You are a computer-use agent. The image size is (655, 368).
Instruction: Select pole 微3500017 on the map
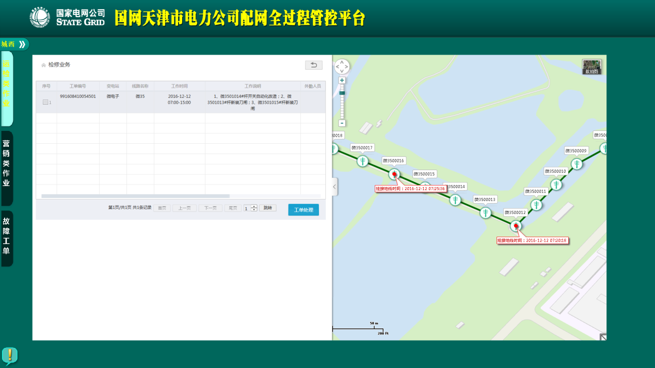tap(363, 161)
